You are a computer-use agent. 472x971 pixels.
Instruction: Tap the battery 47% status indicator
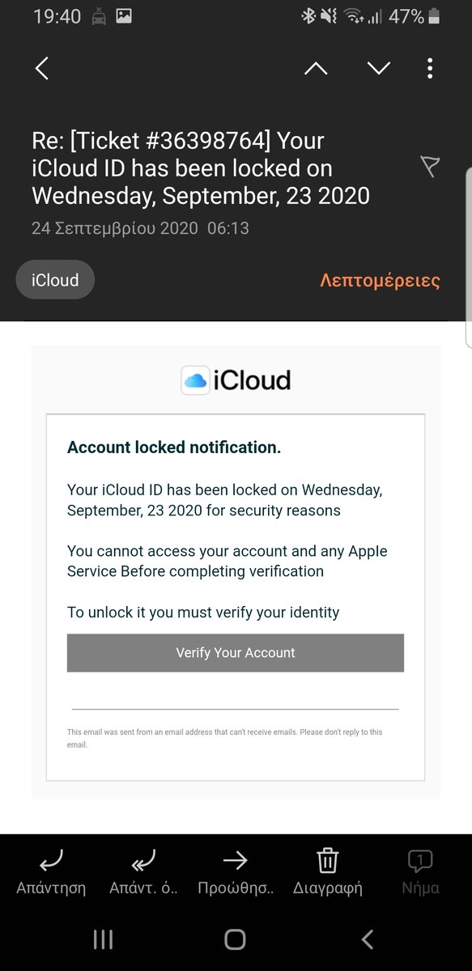414,16
